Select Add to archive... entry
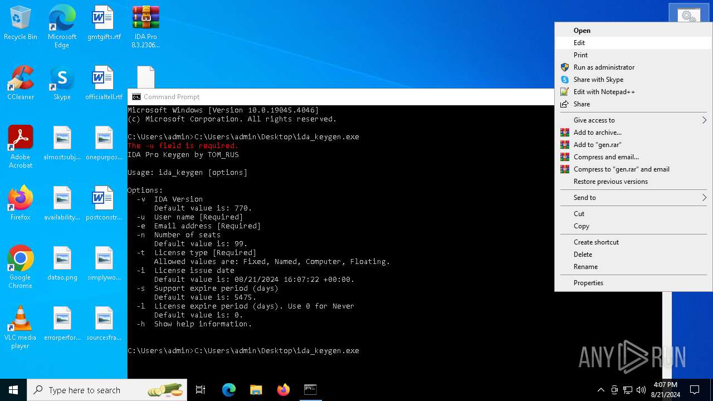713x401 pixels. tap(633, 133)
